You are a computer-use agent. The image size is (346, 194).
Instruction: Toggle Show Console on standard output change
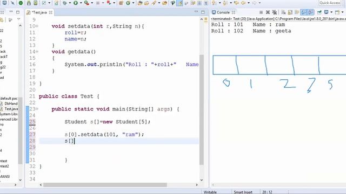tap(304, 12)
